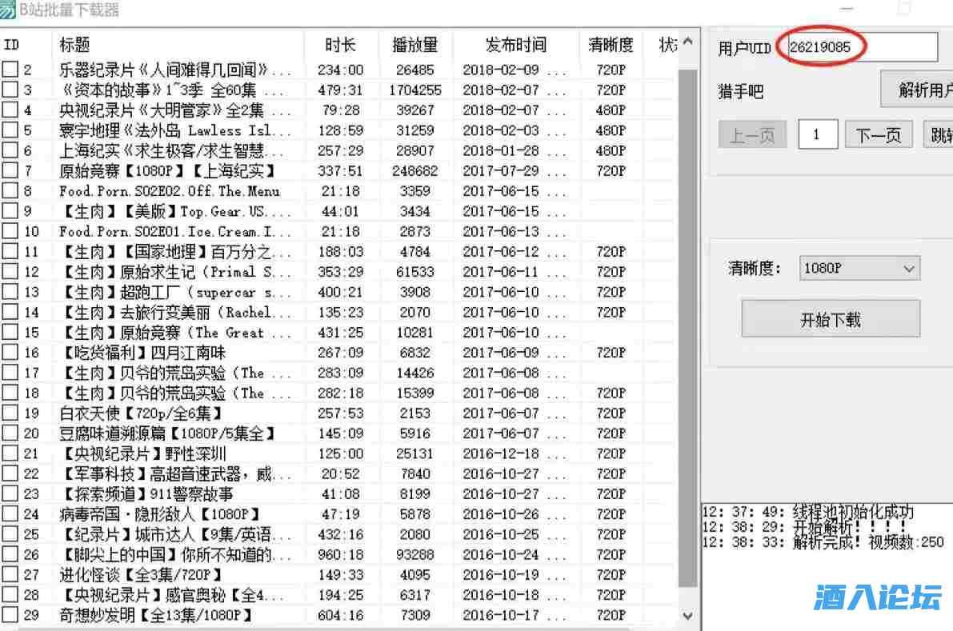Open the 清晰度 1080P dropdown
Image resolution: width=953 pixels, height=631 pixels.
coord(859,269)
